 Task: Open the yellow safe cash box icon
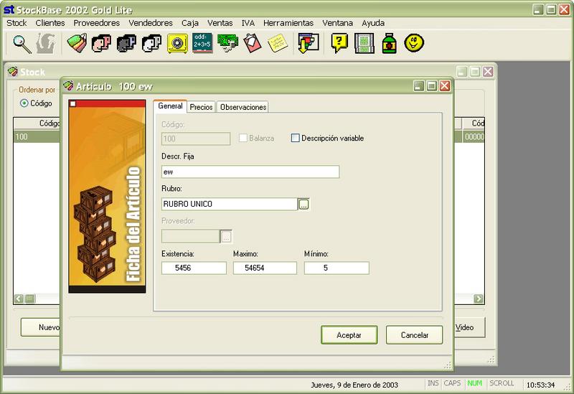(177, 44)
